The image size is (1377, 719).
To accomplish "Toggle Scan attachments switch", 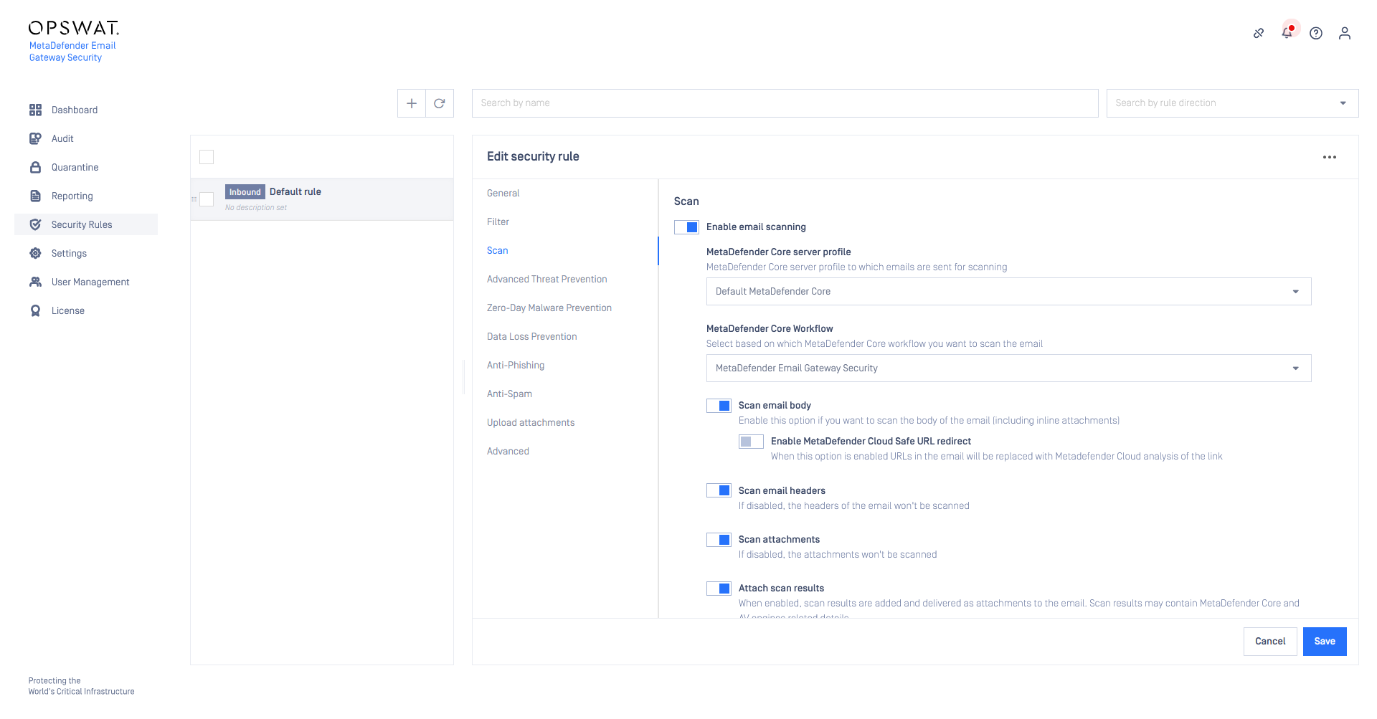I will (x=719, y=540).
